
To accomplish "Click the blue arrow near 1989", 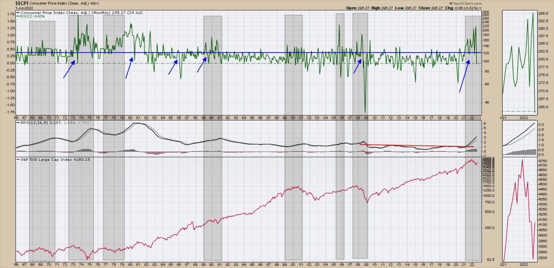I will pyautogui.click(x=202, y=66).
